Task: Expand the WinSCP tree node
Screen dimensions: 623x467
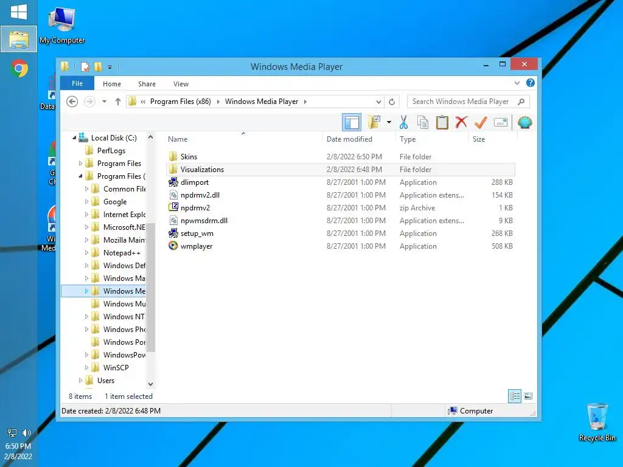Action: [86, 368]
